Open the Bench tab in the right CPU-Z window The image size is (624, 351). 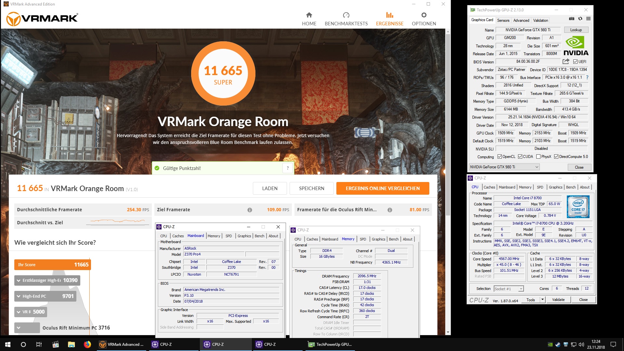click(x=571, y=187)
